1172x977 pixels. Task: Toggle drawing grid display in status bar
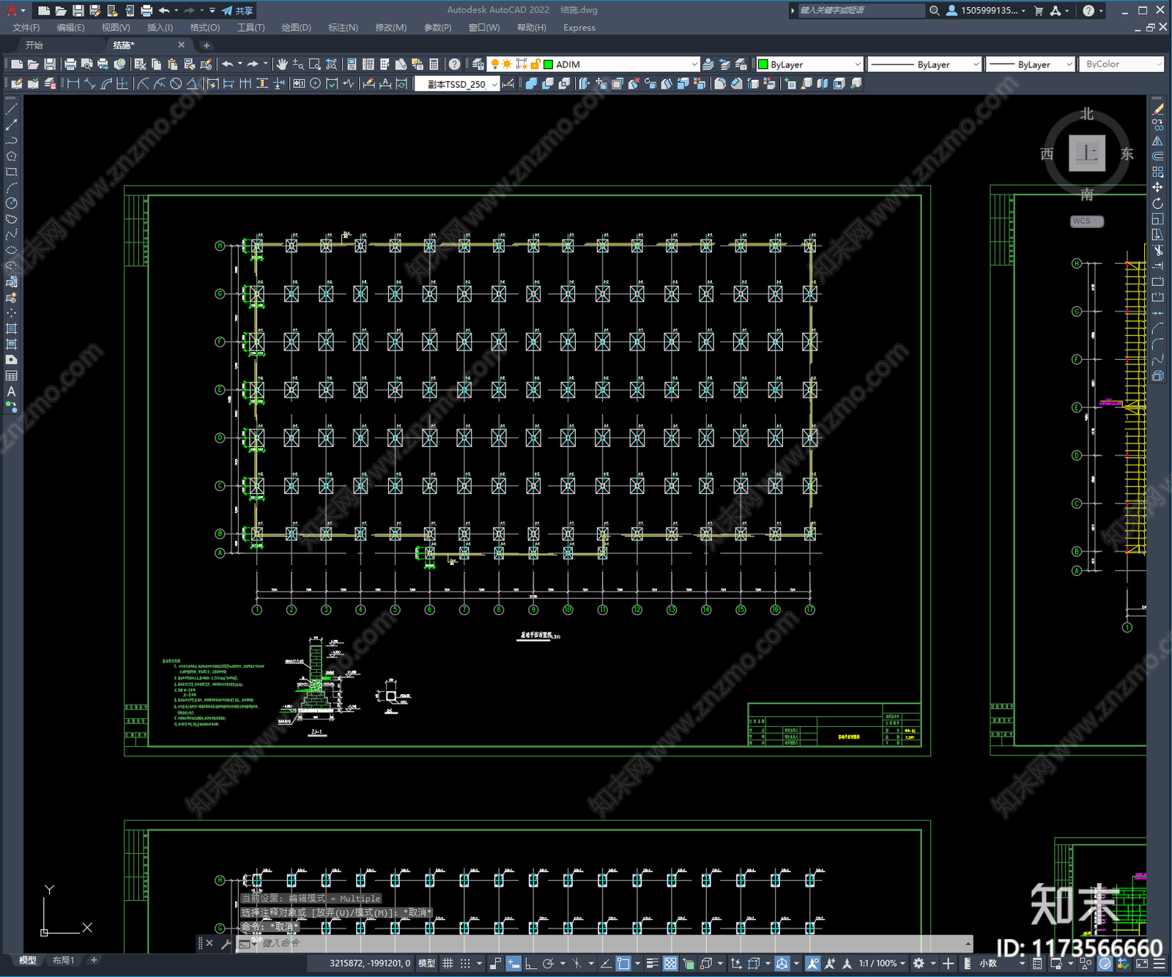pyautogui.click(x=448, y=963)
